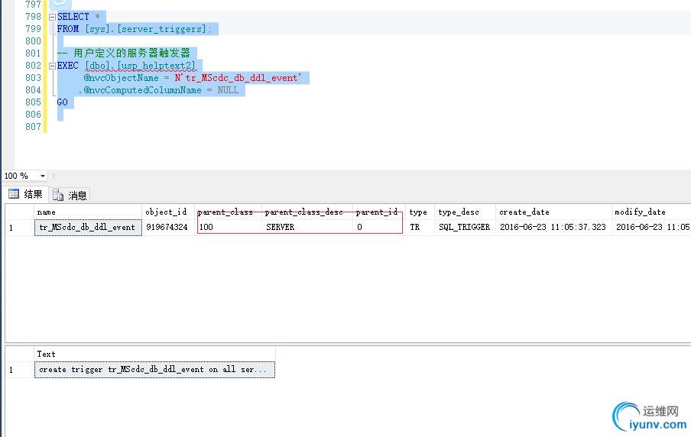
Task: Select the modify_date cell in first row
Action: 651,228
